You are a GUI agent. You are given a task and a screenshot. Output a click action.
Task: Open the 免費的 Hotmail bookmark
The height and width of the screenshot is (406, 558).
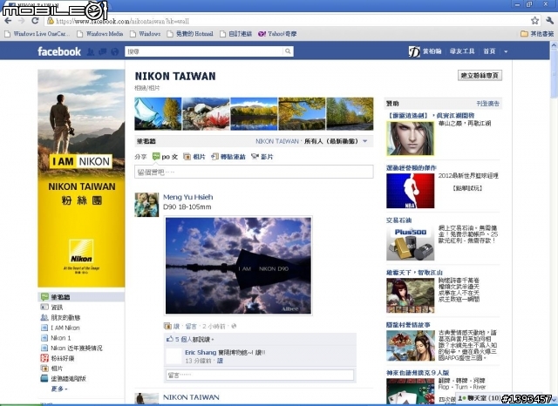click(190, 34)
